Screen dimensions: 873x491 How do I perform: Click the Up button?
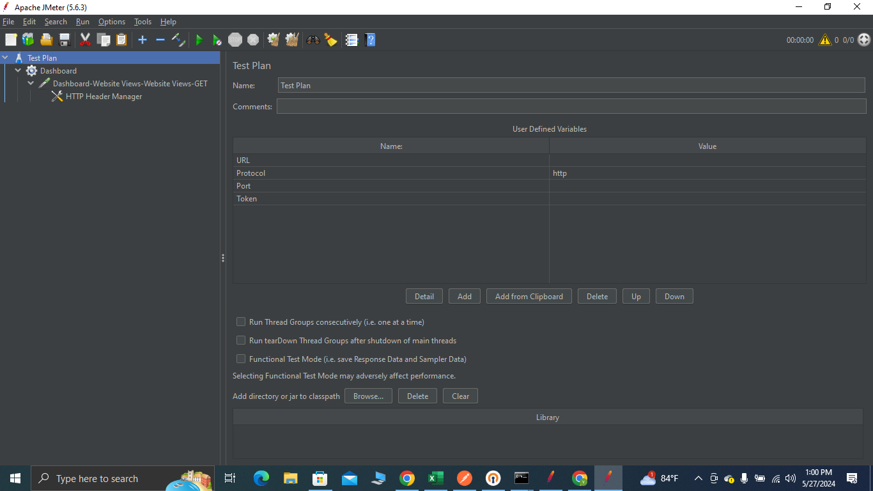[636, 296]
